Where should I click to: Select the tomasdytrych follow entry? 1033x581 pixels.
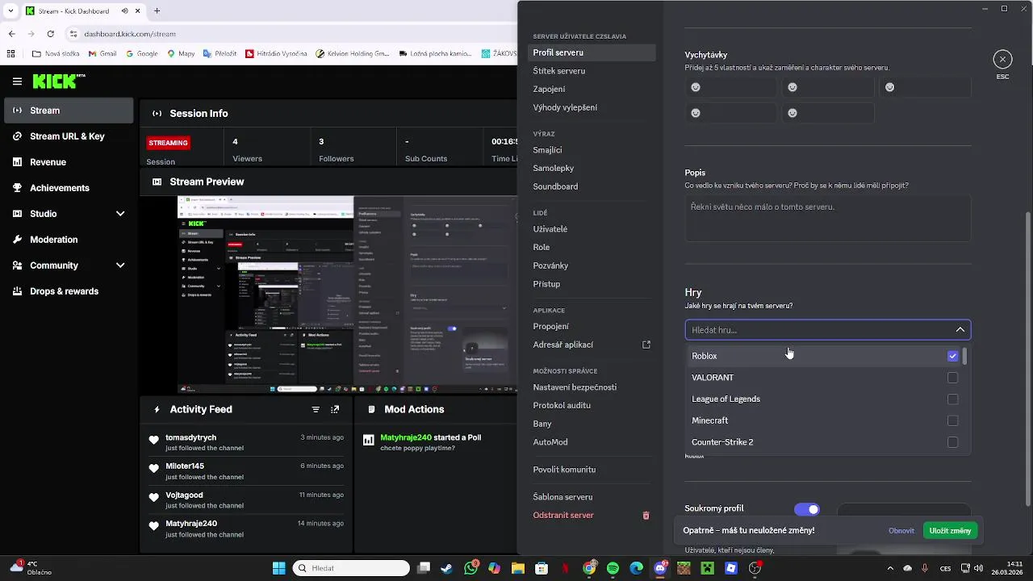[x=246, y=442]
